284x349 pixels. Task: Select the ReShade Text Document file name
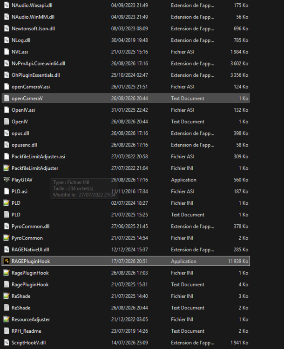tap(21, 308)
